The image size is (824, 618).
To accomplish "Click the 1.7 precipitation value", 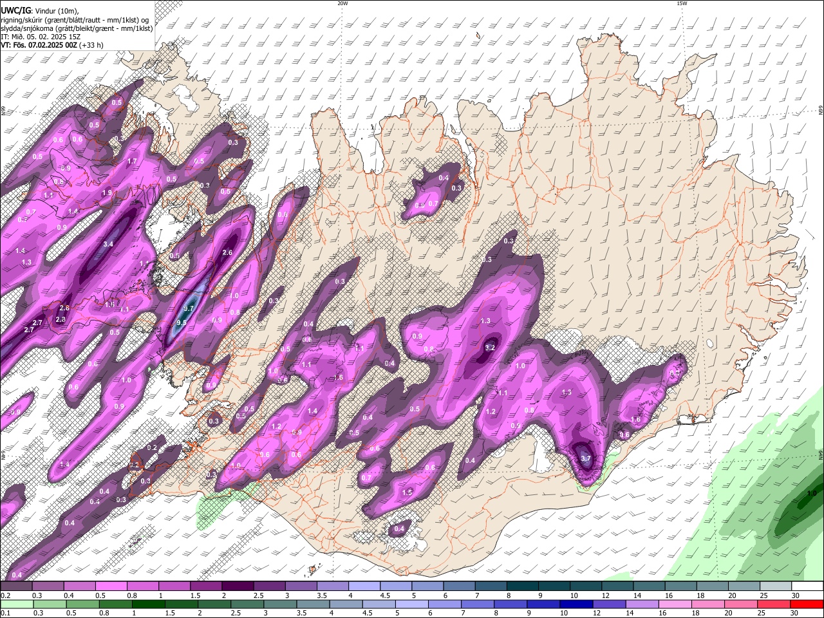I will [132, 161].
